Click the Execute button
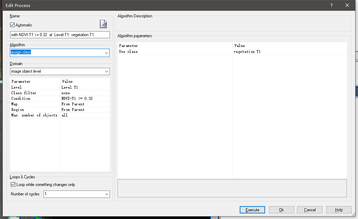Viewport: 358px width, 219px height. point(252,210)
